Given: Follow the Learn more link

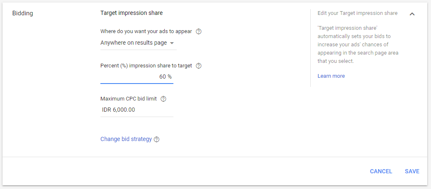Looking at the screenshot, I should [331, 76].
